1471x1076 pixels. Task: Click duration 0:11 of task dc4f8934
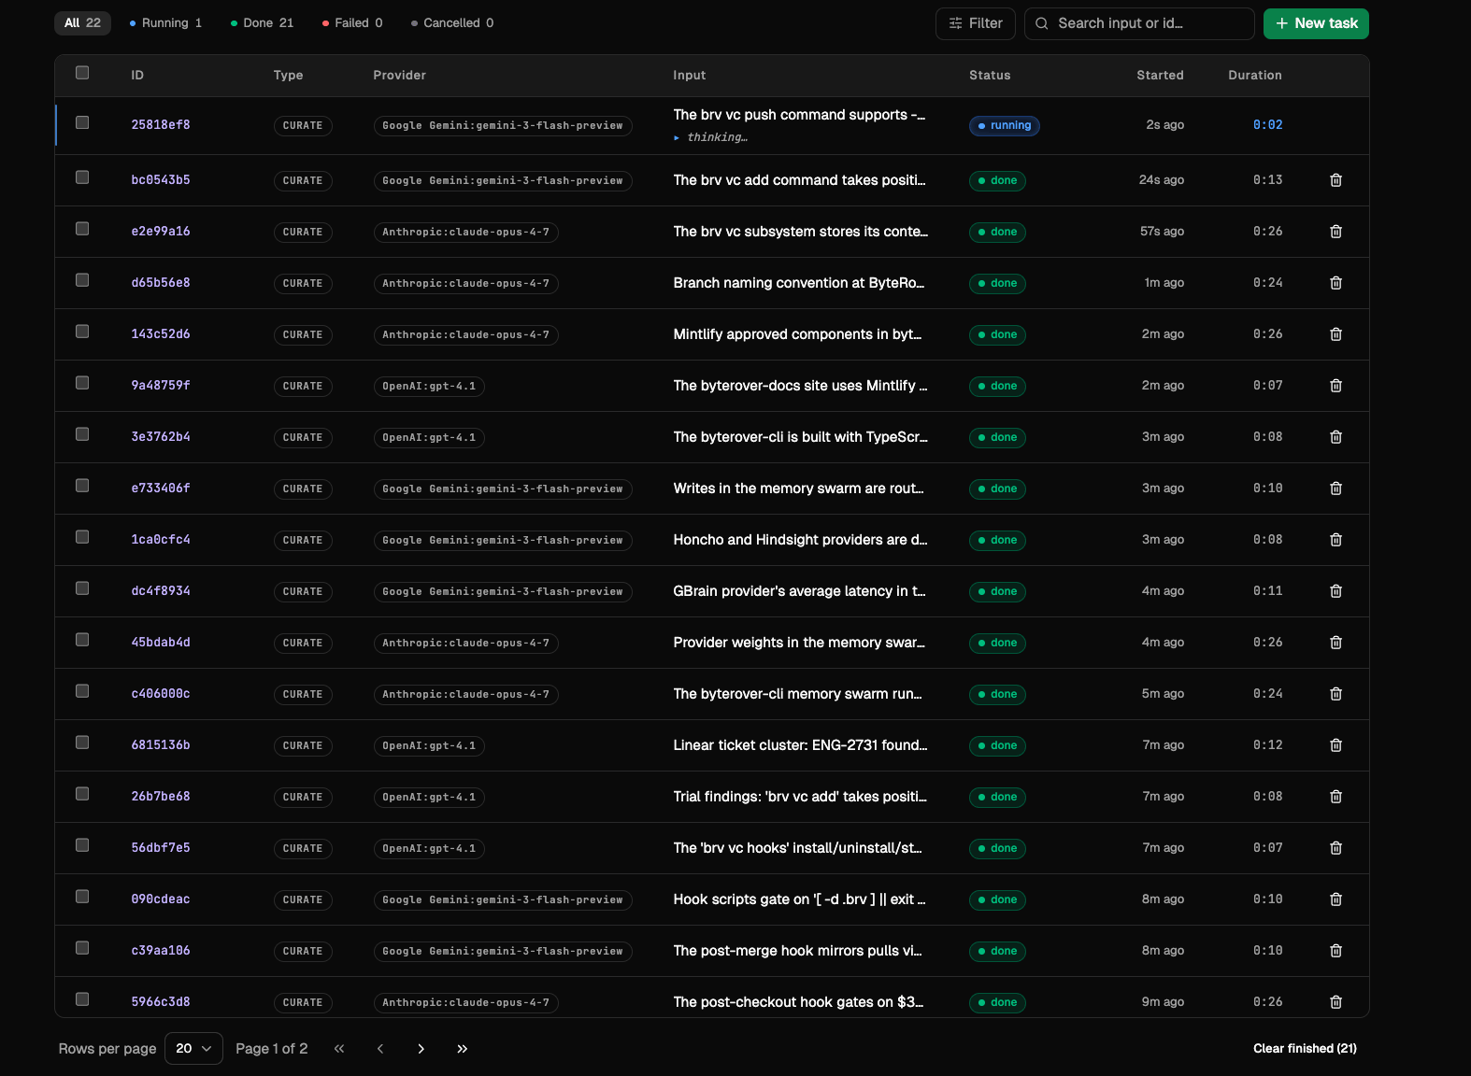pyautogui.click(x=1267, y=591)
